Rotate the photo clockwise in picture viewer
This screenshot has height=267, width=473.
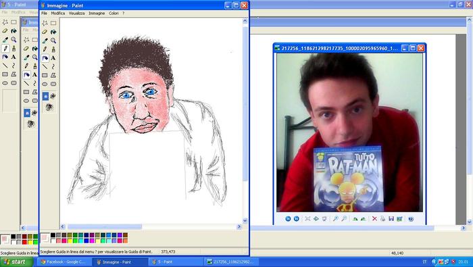pos(355,219)
